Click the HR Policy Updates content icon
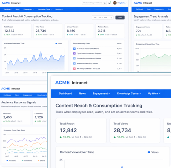 [x=74, y=69]
